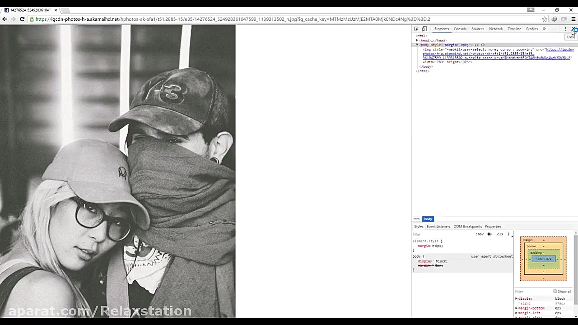The image size is (578, 325).
Task: Select the html breadcrumb
Action: tap(416, 219)
